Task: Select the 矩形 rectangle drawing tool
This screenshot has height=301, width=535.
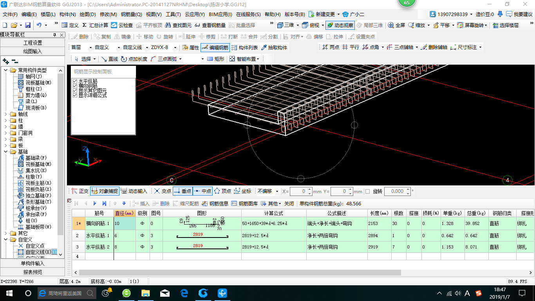Action: [x=215, y=59]
